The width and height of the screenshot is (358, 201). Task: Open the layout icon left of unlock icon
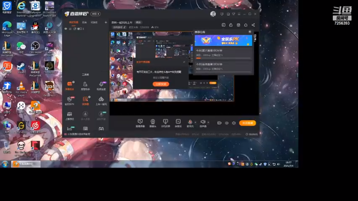click(224, 25)
